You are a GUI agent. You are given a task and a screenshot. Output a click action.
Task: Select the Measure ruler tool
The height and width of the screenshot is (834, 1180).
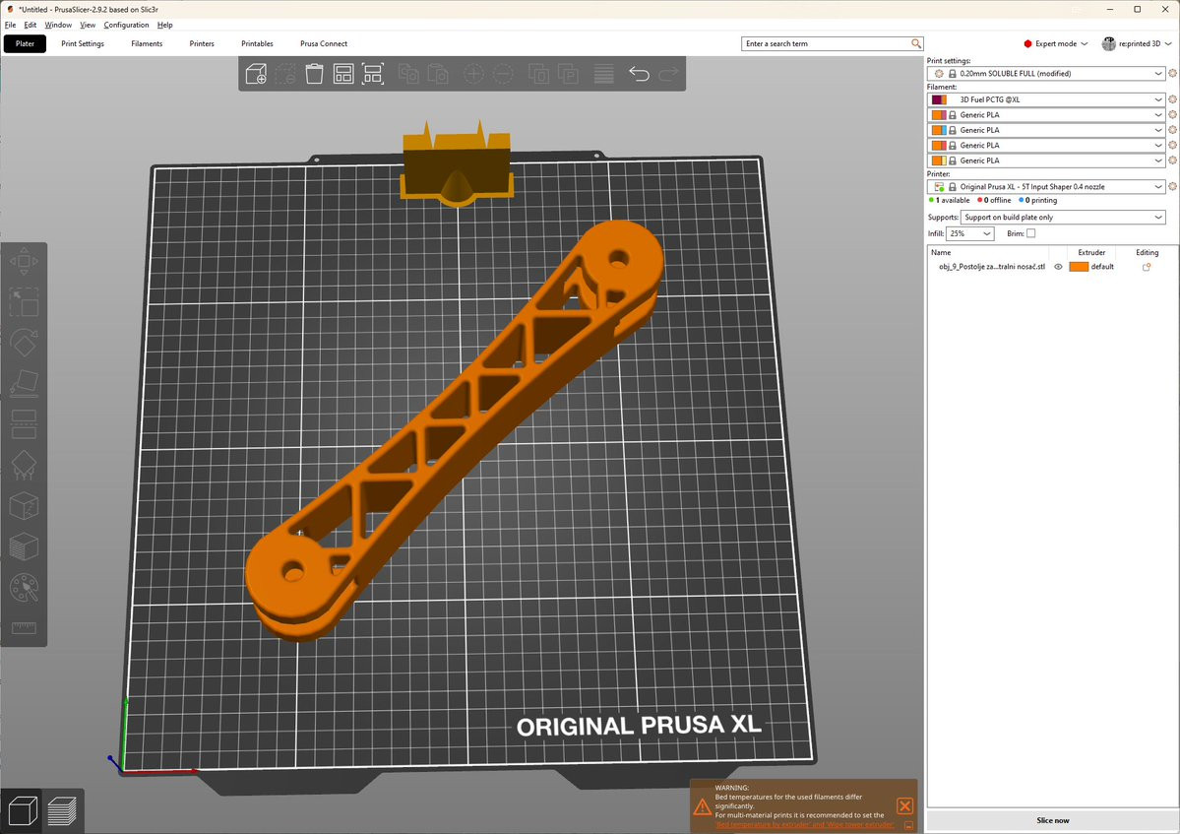[24, 628]
